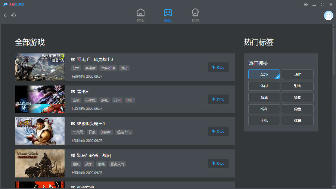Start 秒玩 for 骑马与砍杀:战团
This screenshot has height=189, width=336.
click(x=218, y=163)
